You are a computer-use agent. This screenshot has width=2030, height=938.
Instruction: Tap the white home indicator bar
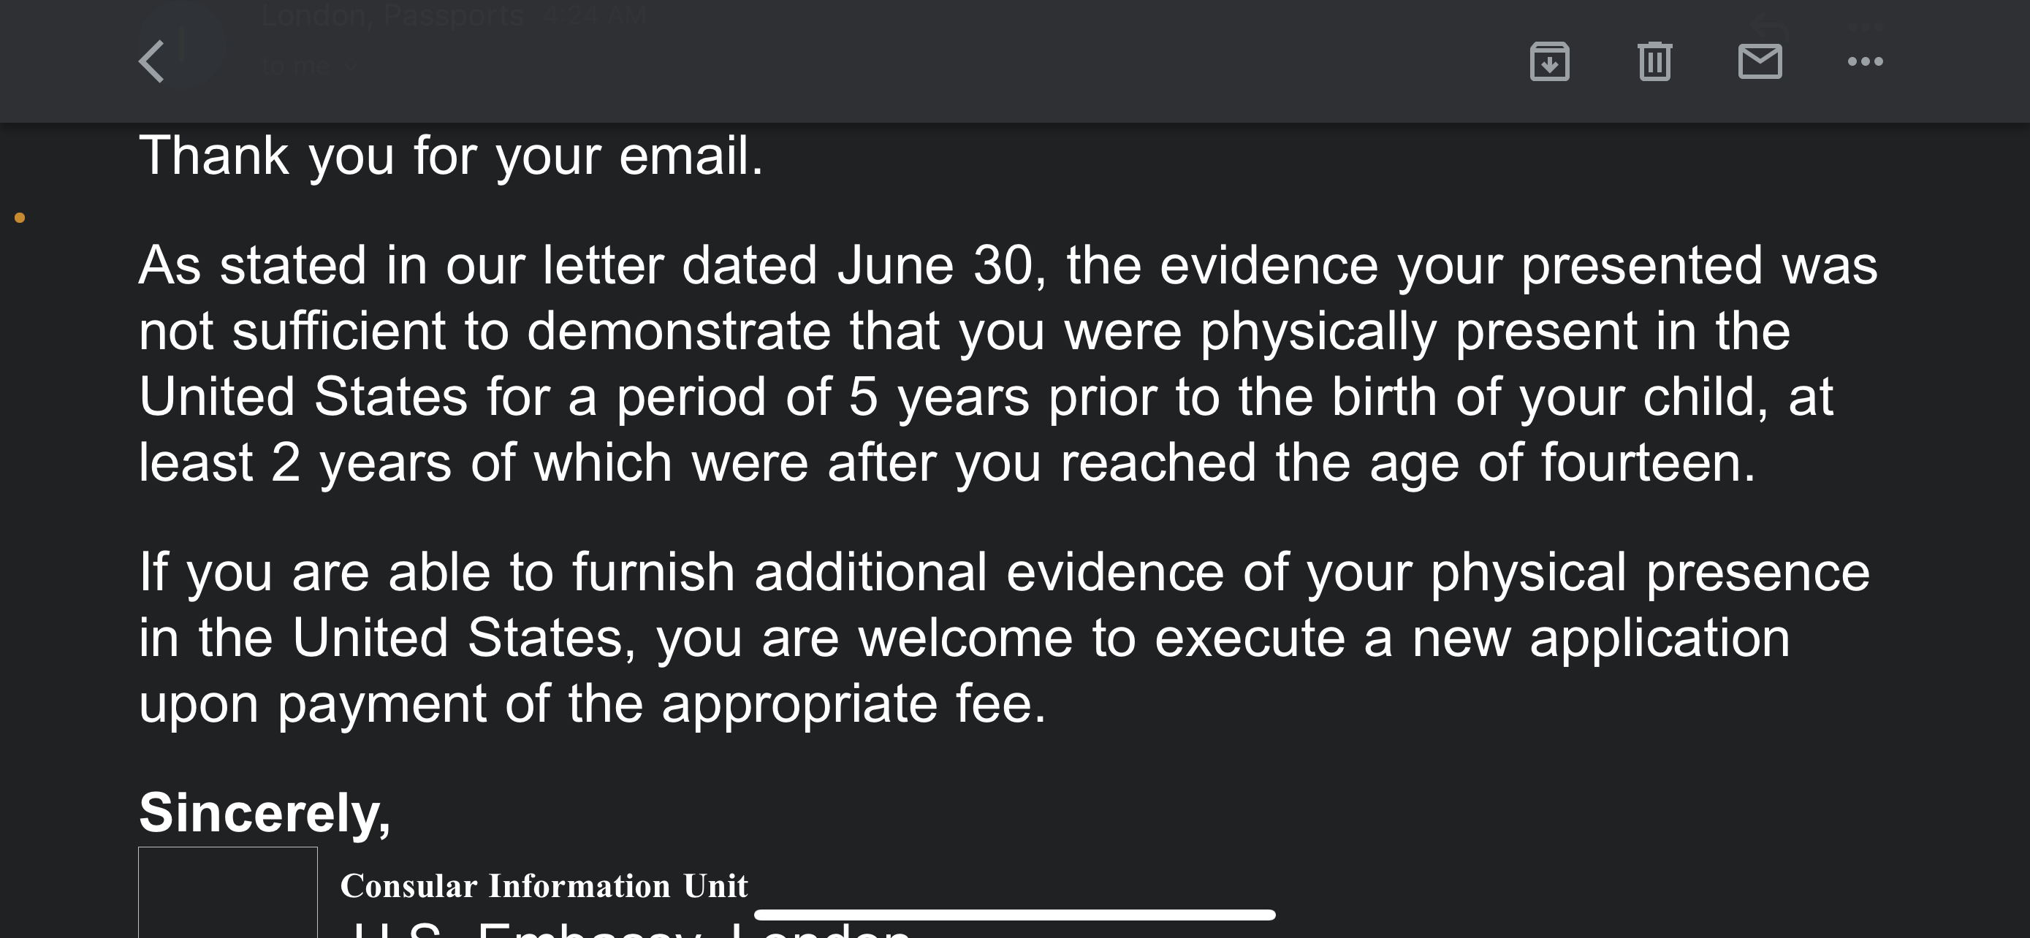[x=1014, y=915]
